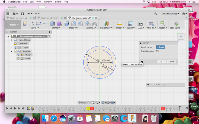The width and height of the screenshot is (199, 124).
Task: Click the yellow highlighted timeline feature
Action: (88, 108)
